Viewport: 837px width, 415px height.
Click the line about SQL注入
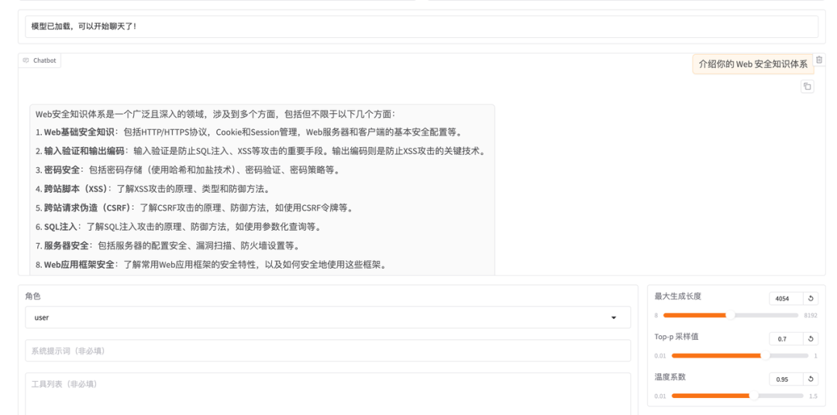coord(178,227)
